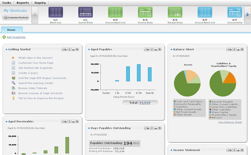Click the Net Loss legend color swatch

[x=210, y=118]
